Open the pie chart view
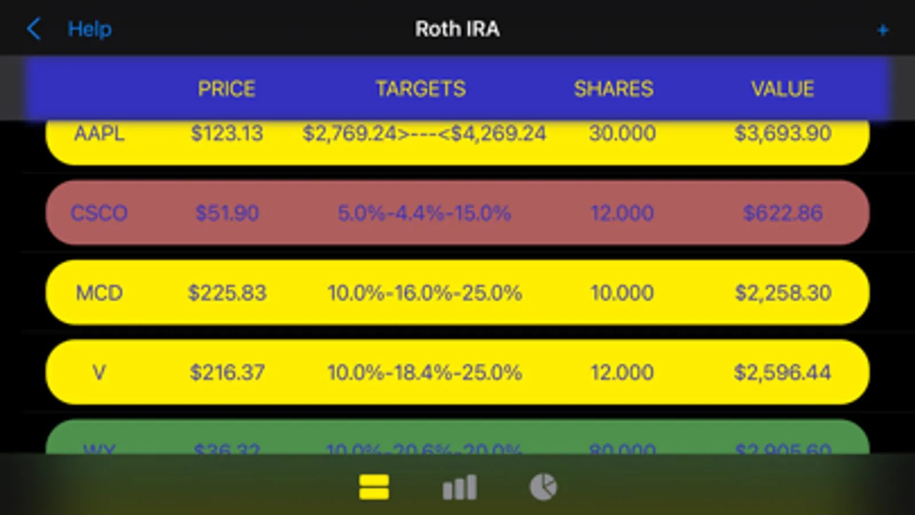The width and height of the screenshot is (915, 515). pos(543,487)
